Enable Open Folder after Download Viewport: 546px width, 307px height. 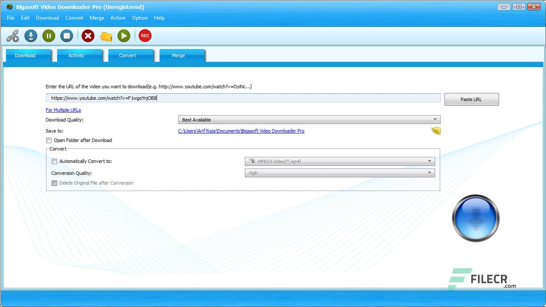pos(49,140)
